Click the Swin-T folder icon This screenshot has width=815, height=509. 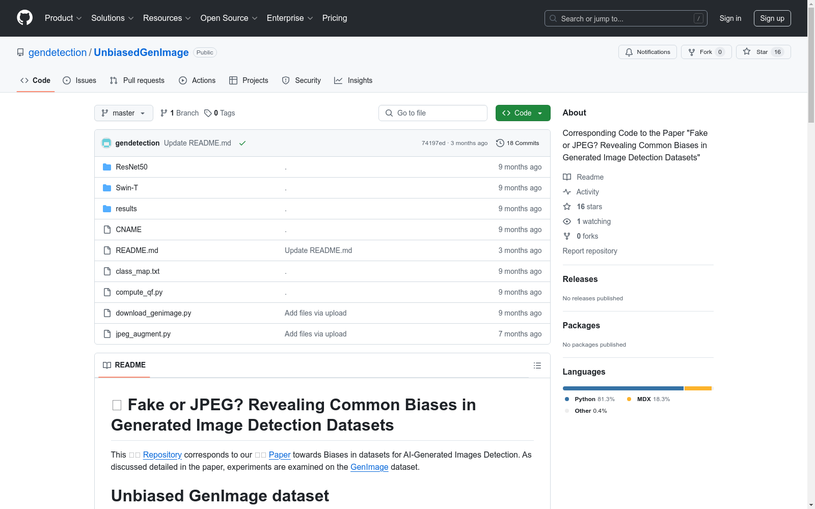[x=107, y=188]
